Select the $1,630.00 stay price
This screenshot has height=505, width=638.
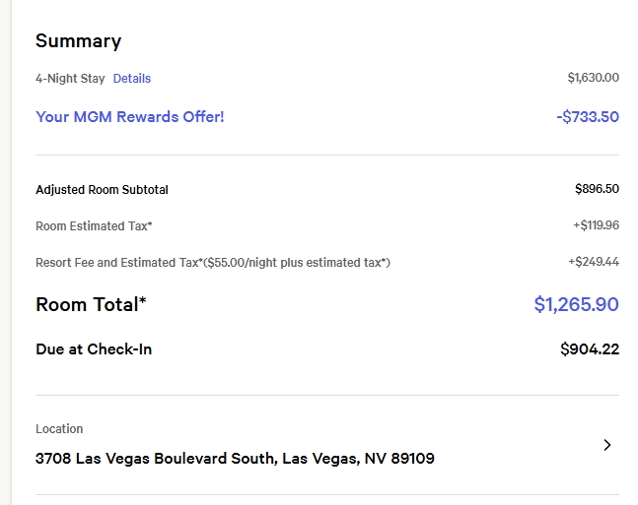[x=594, y=78]
